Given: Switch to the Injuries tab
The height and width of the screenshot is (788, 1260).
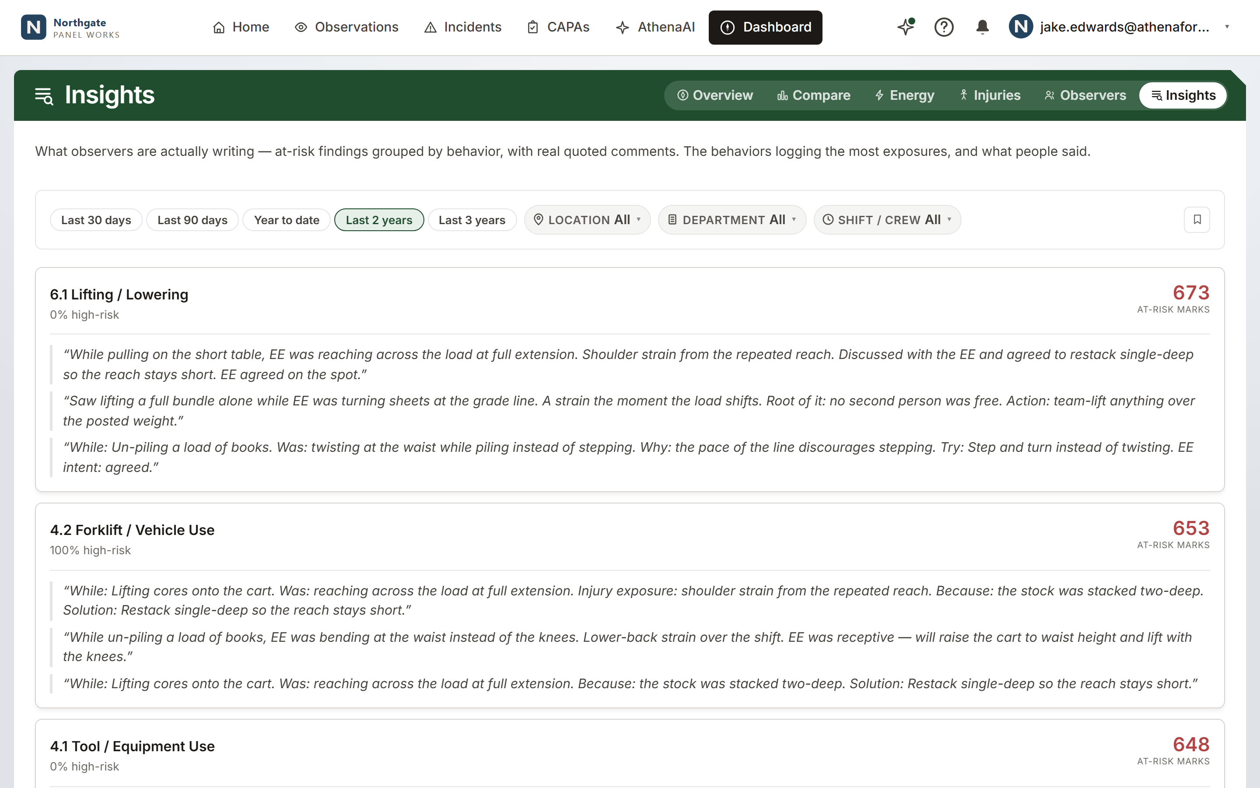Looking at the screenshot, I should click(990, 95).
